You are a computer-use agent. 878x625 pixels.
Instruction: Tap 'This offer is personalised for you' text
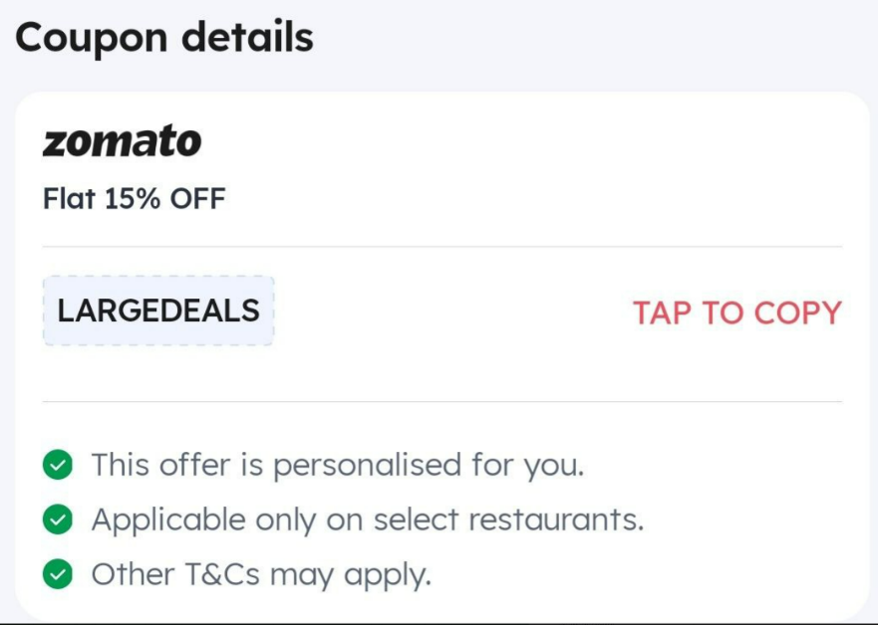[x=338, y=465]
